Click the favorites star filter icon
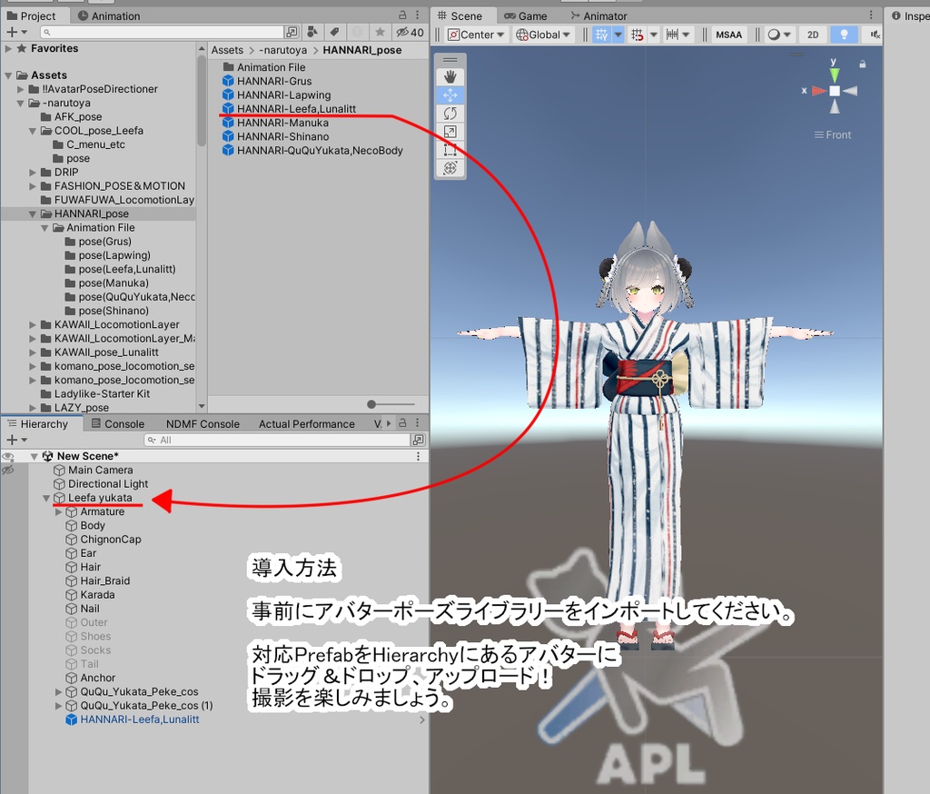Viewport: 930px width, 794px height. (381, 32)
